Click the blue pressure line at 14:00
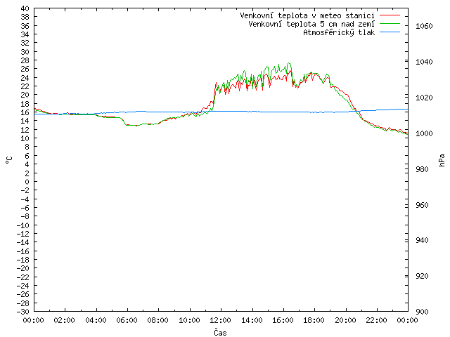 (x=252, y=112)
